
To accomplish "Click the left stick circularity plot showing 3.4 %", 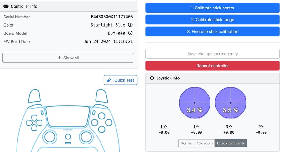I will 195,103.
